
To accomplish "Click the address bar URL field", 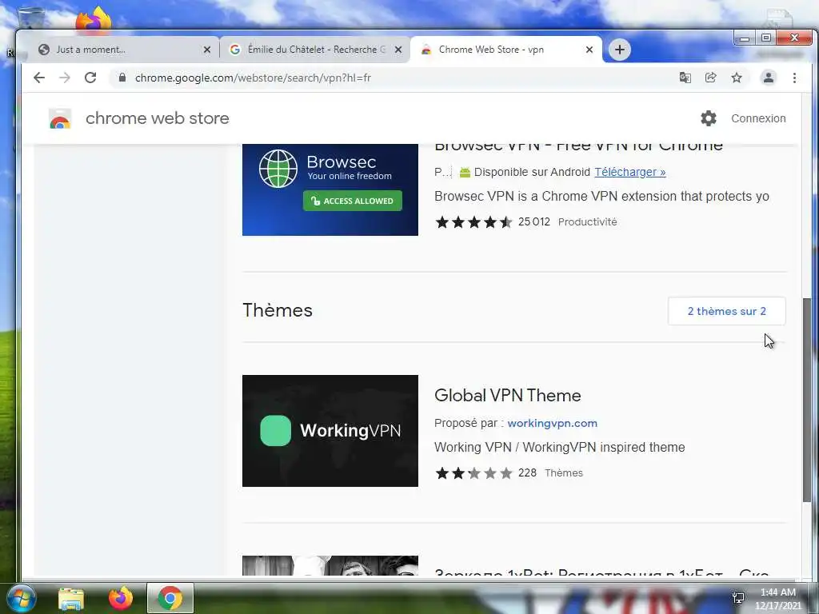I will [397, 78].
